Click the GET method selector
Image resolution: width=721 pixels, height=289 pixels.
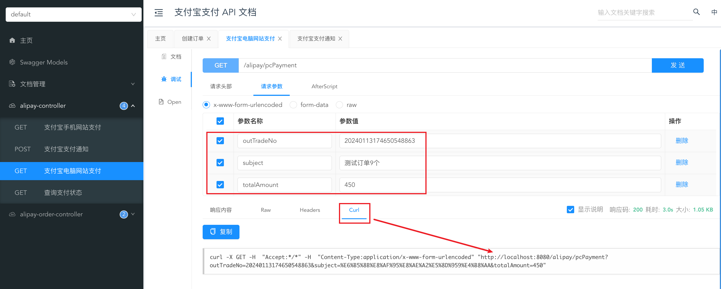tap(221, 65)
